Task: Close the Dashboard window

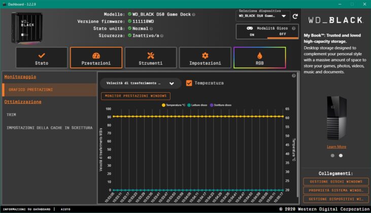Action: [364, 4]
